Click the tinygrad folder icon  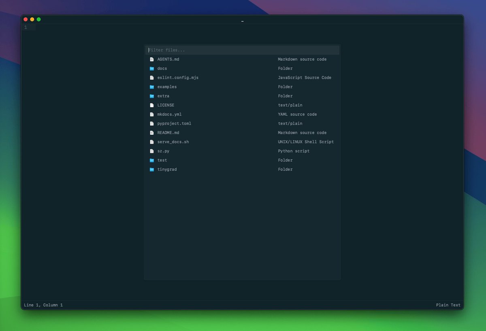point(152,170)
